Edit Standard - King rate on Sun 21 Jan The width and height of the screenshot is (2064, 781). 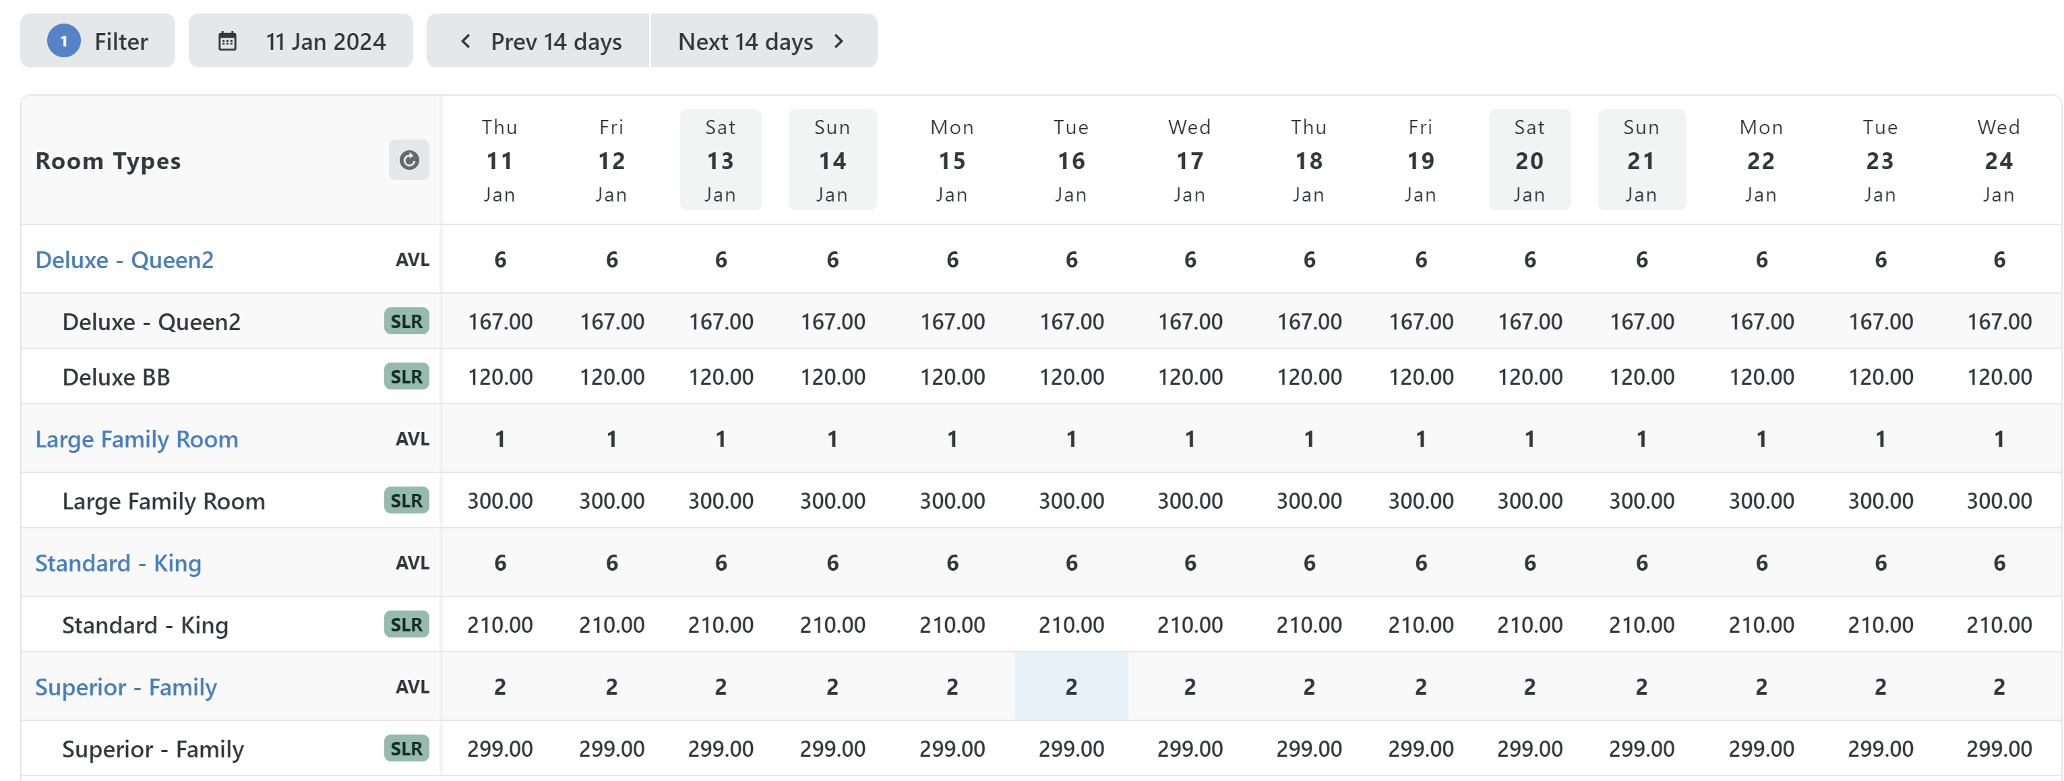tap(1642, 625)
